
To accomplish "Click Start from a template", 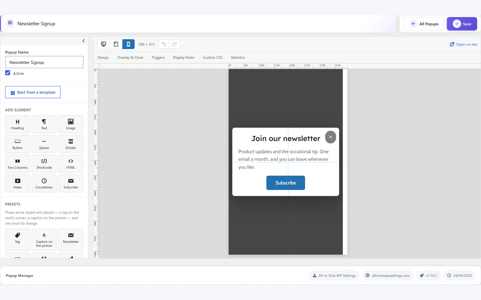I will pyautogui.click(x=33, y=92).
